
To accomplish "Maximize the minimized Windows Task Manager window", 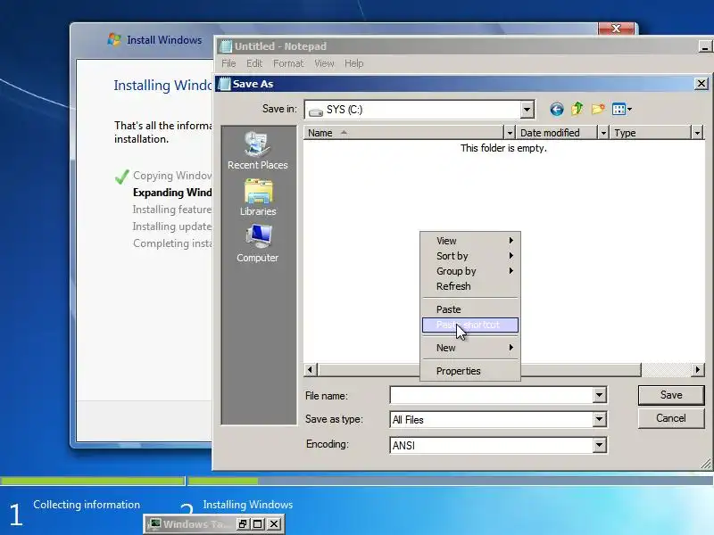I will pos(258,524).
